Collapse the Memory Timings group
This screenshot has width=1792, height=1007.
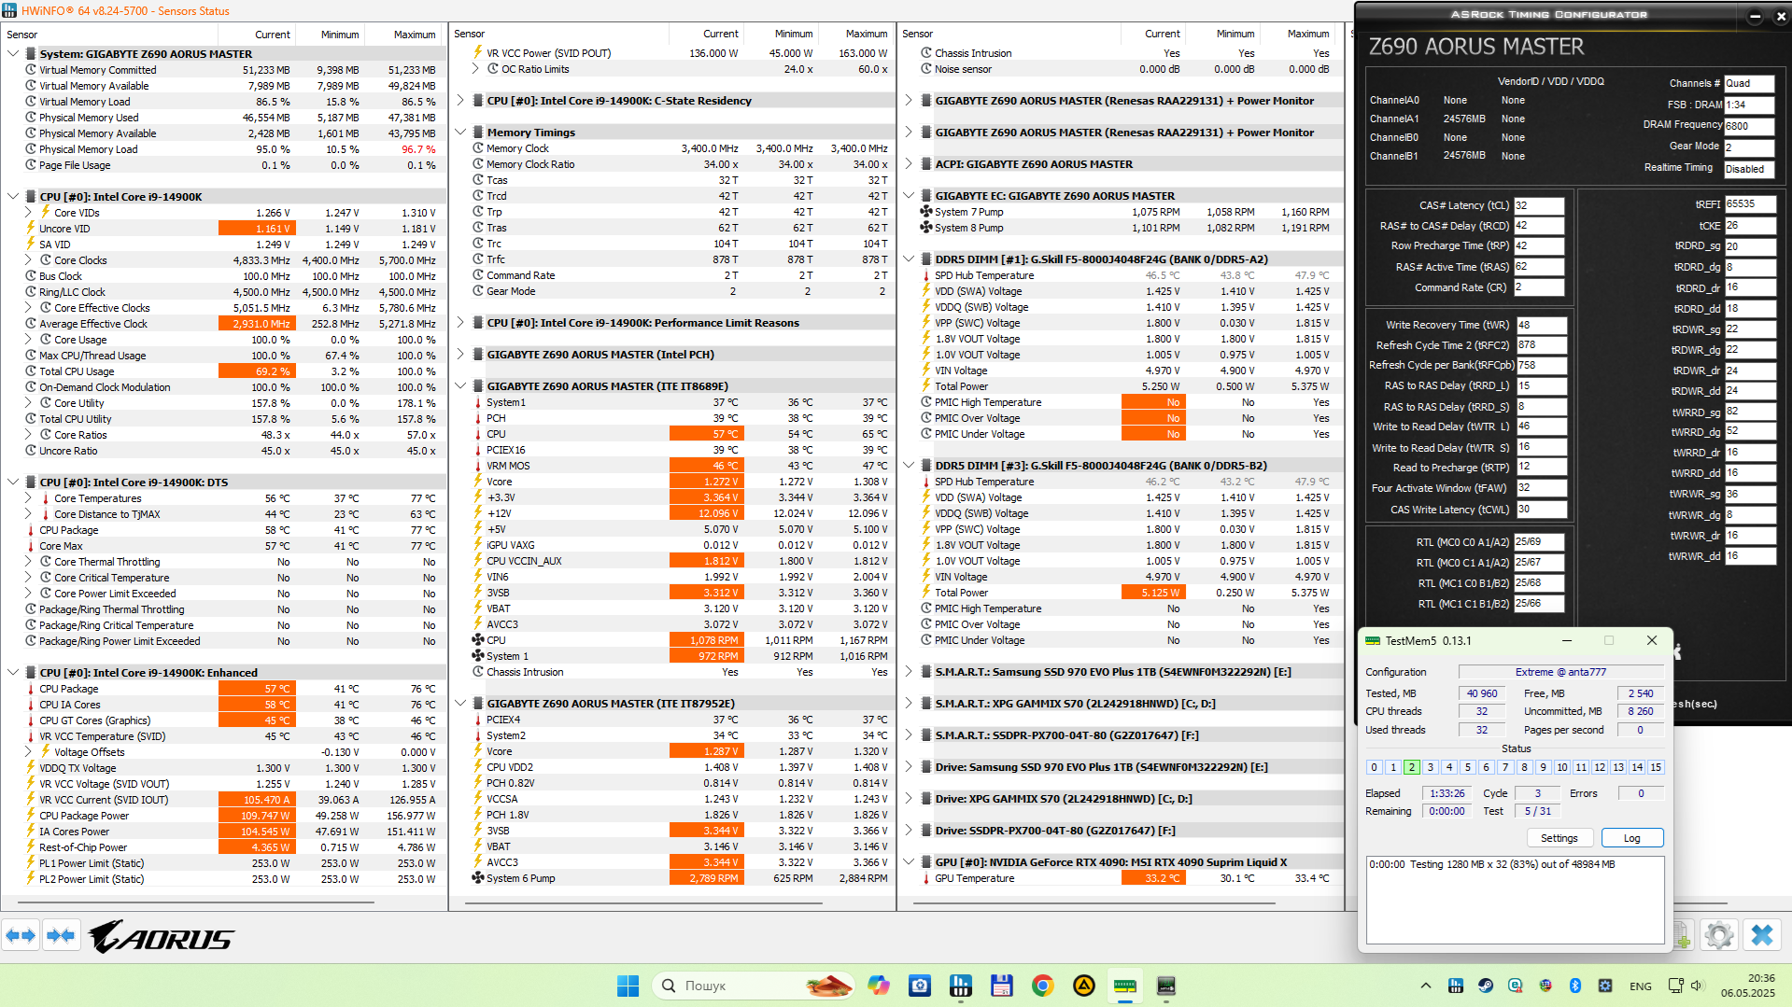(x=460, y=133)
